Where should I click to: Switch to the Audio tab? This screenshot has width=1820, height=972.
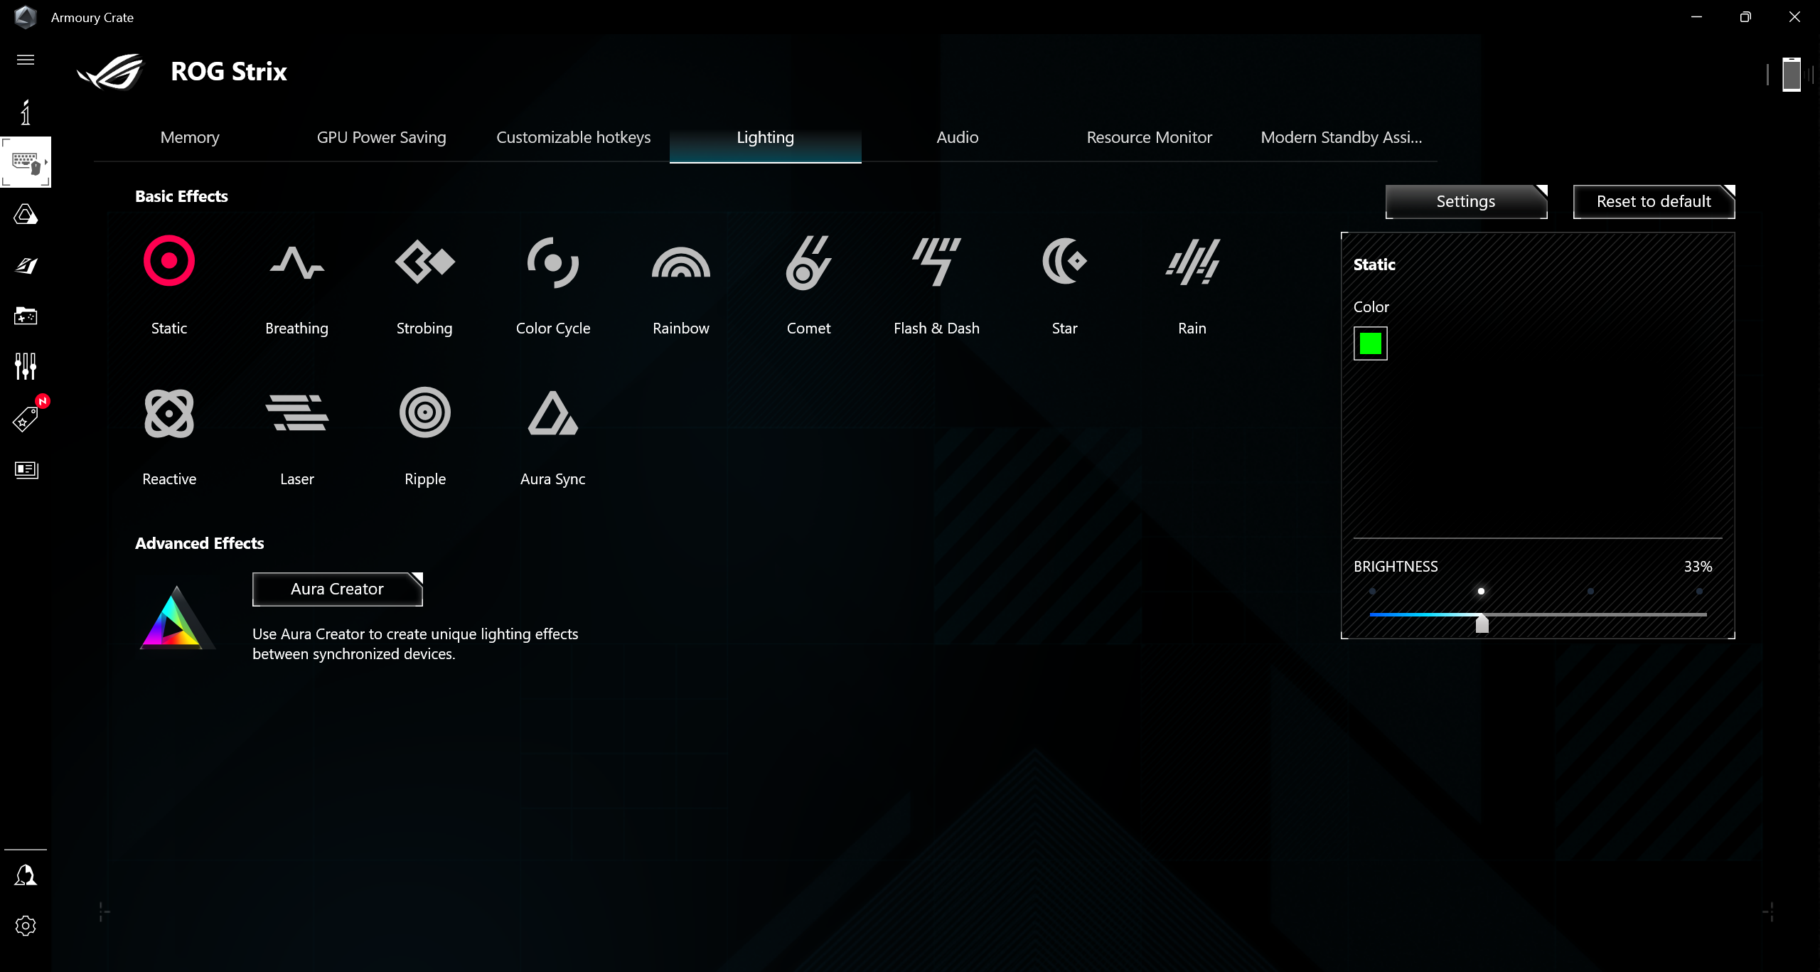pyautogui.click(x=958, y=137)
